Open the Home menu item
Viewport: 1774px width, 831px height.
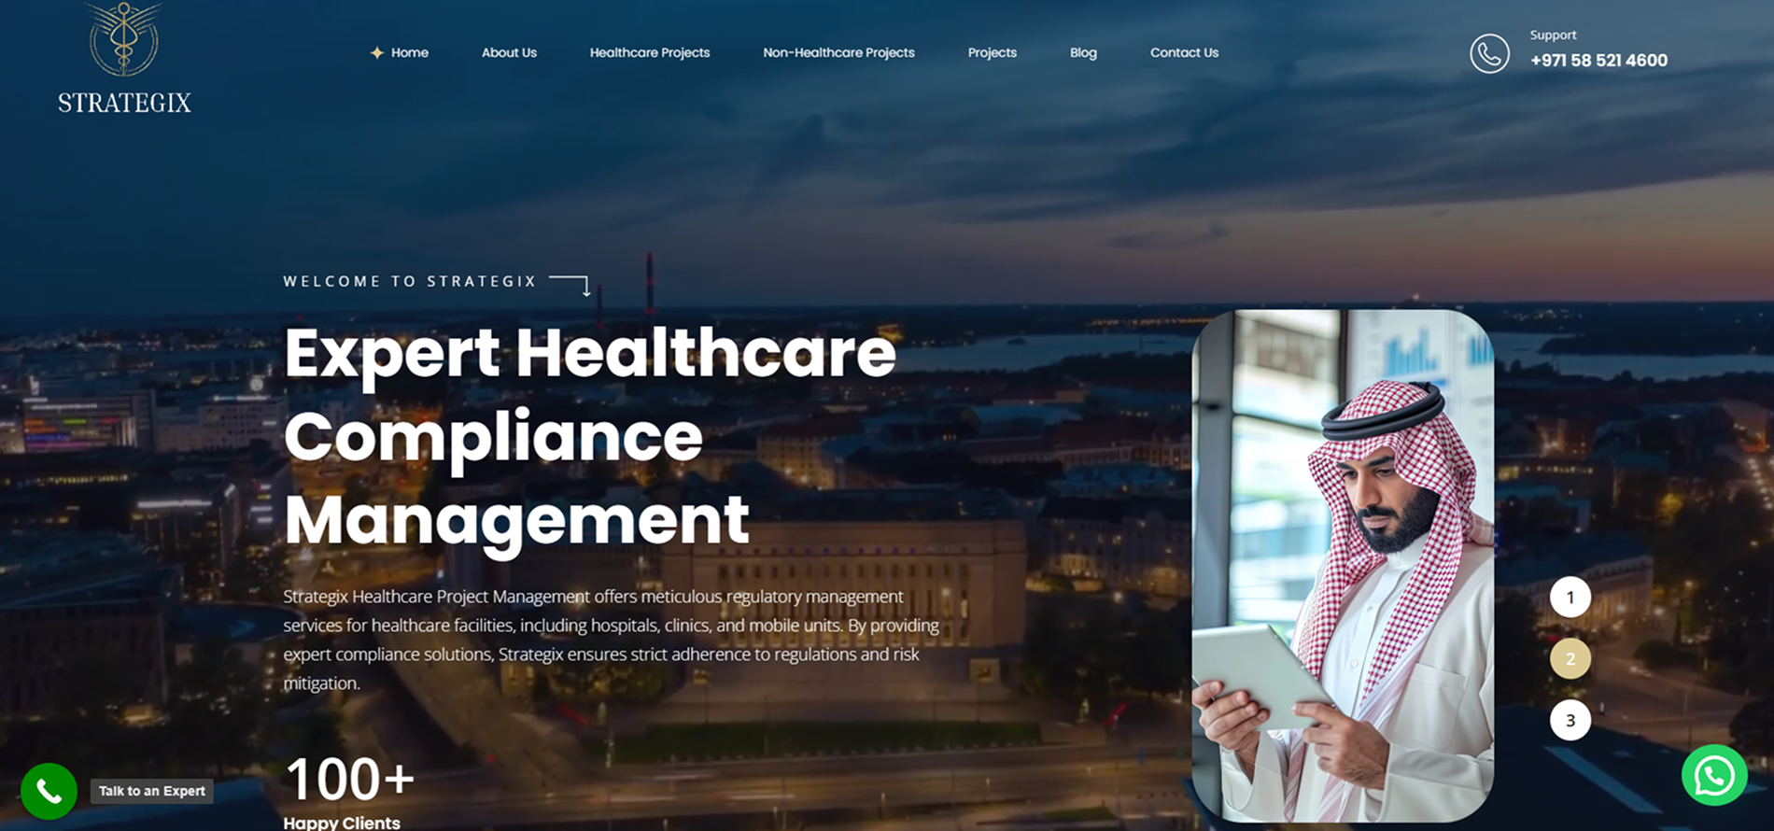tap(409, 53)
